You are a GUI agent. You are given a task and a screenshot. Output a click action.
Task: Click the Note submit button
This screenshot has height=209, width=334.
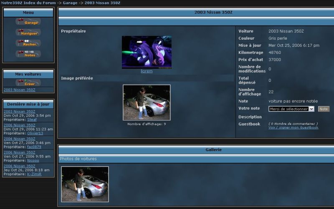coord(324,109)
